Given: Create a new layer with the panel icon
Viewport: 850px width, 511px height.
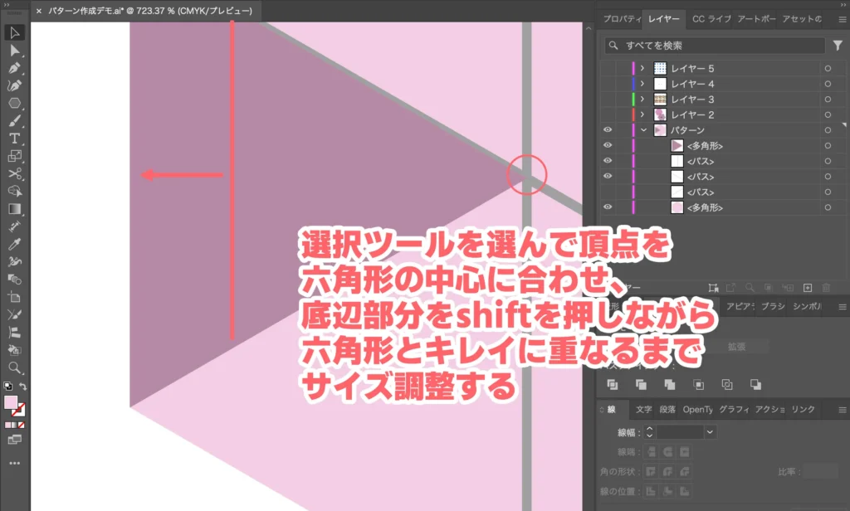Looking at the screenshot, I should (x=807, y=288).
